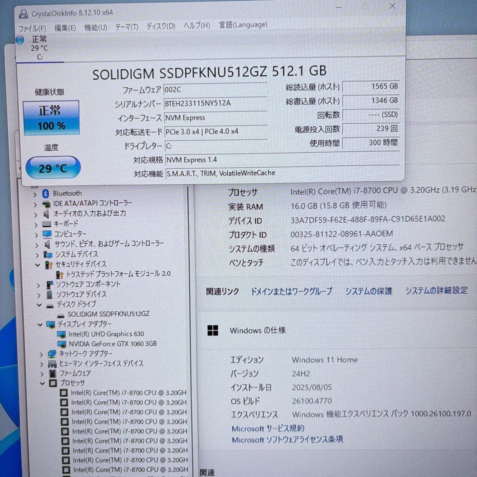Viewport: 477px width, 477px height.
Task: Open the ヘルプ(H) menu
Action: point(197,26)
